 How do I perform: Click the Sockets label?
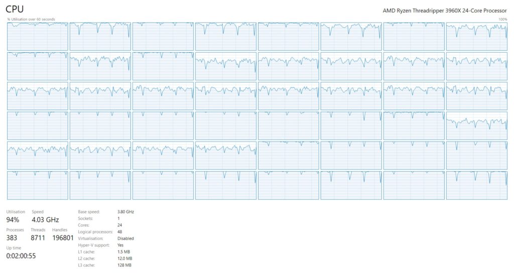click(x=85, y=218)
